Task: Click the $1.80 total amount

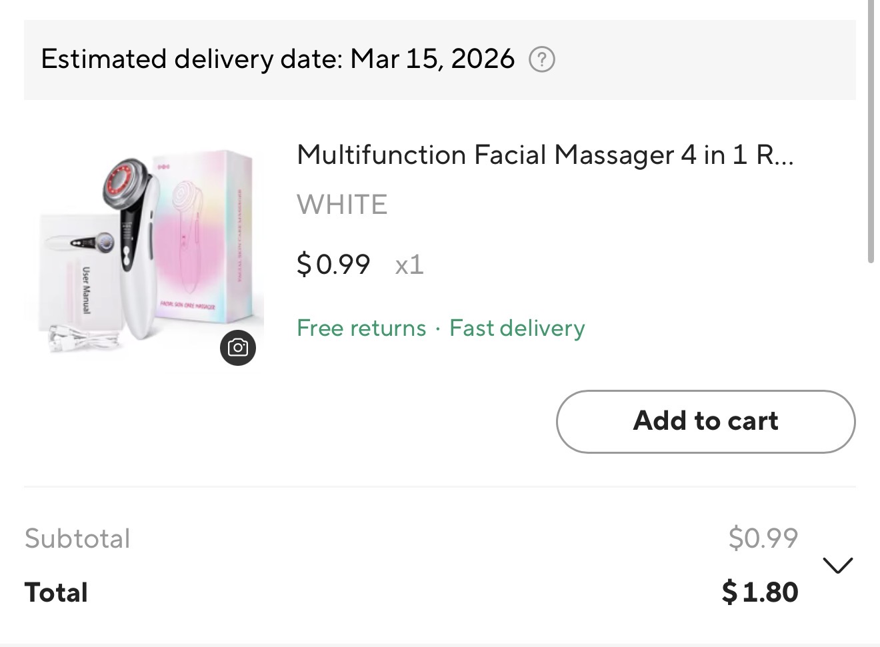Action: click(760, 592)
